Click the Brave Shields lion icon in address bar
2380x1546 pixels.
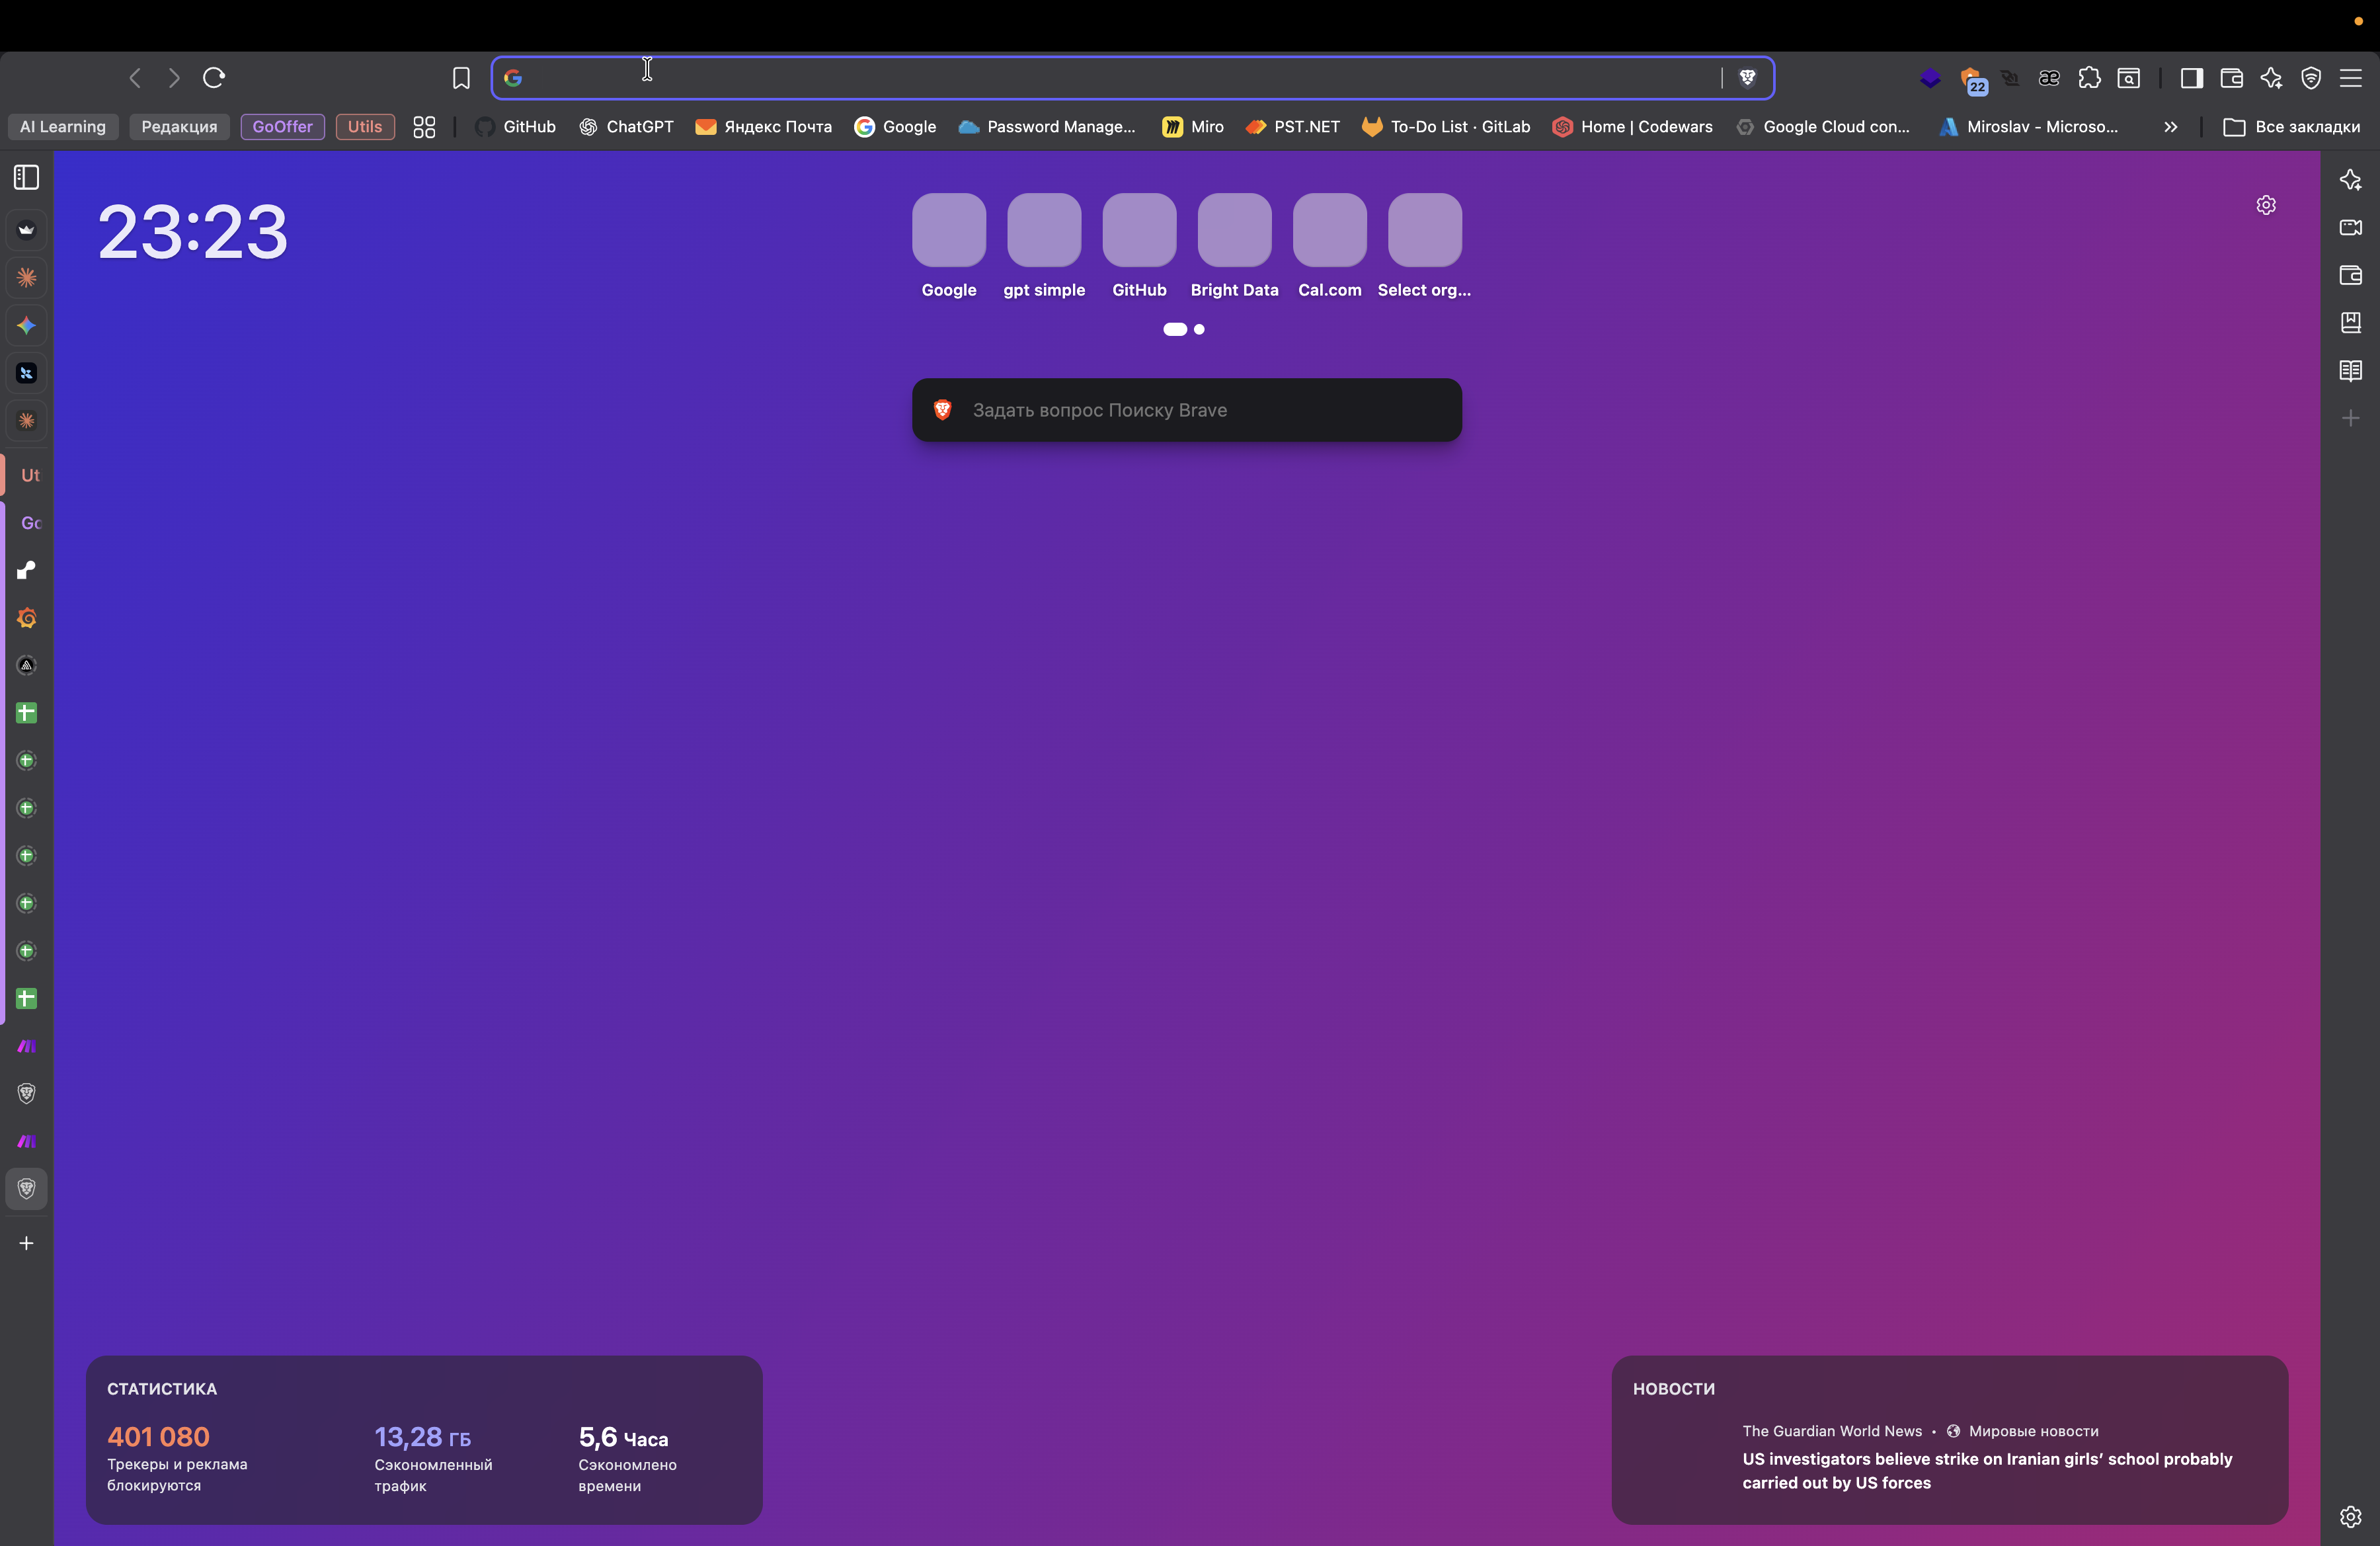(1747, 78)
